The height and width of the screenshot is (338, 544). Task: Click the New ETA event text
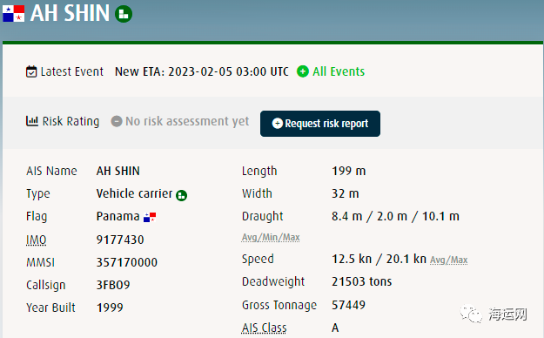202,71
